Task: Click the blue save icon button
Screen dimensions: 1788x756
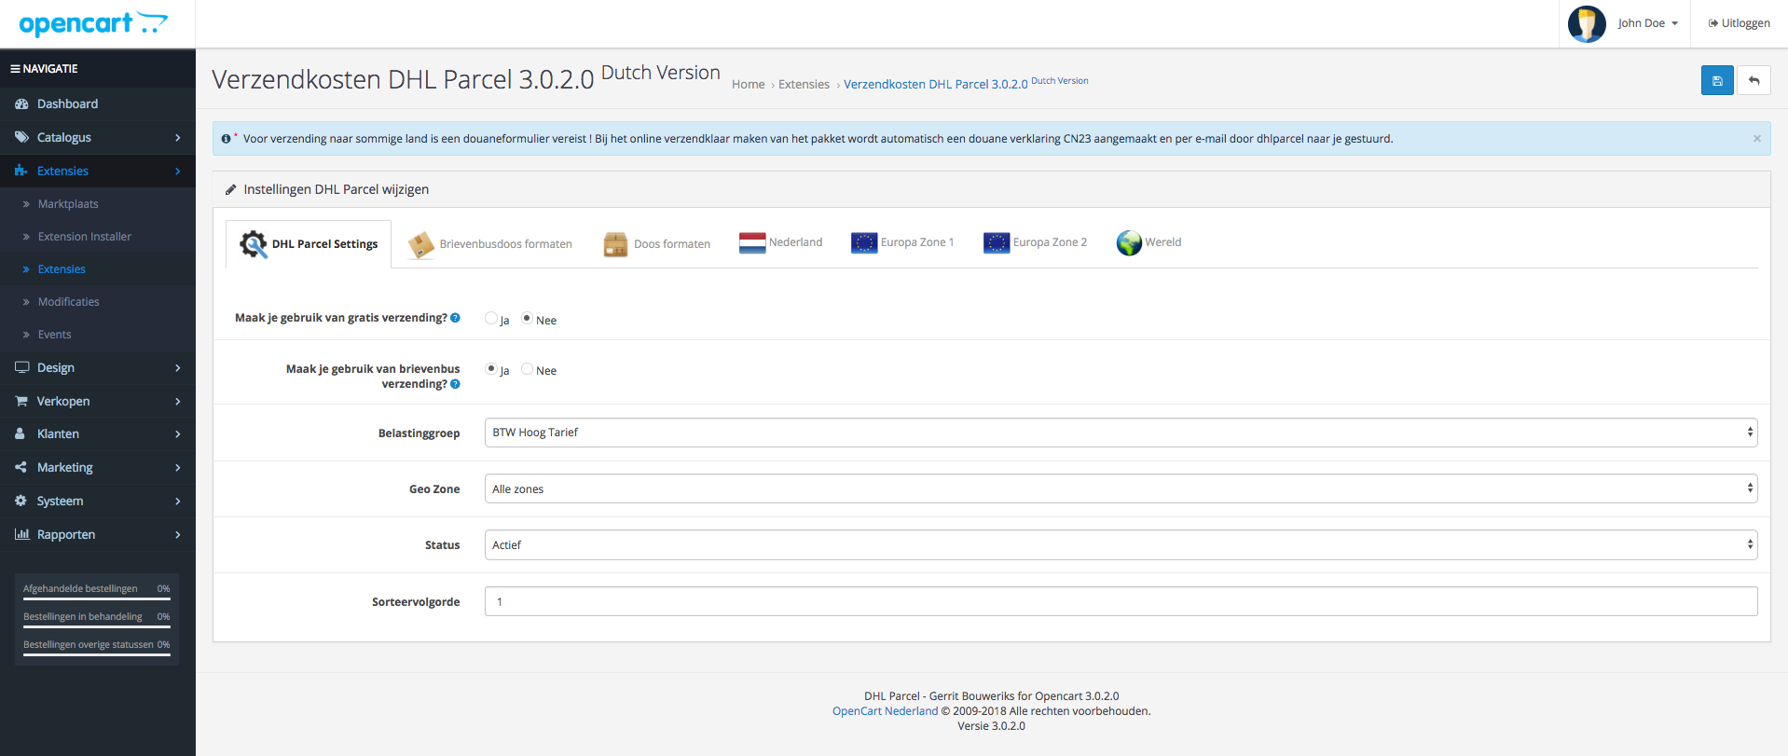Action: coord(1717,80)
